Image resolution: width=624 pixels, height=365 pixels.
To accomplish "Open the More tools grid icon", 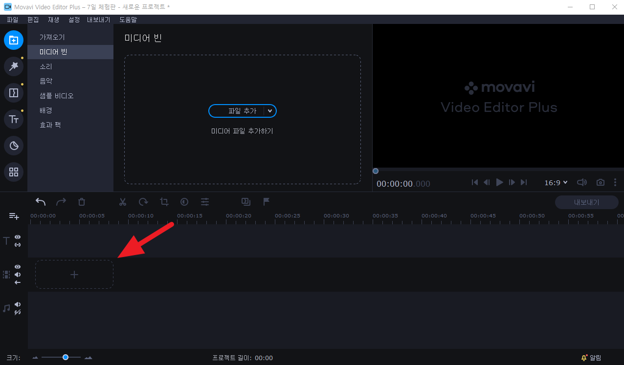I will pyautogui.click(x=14, y=172).
